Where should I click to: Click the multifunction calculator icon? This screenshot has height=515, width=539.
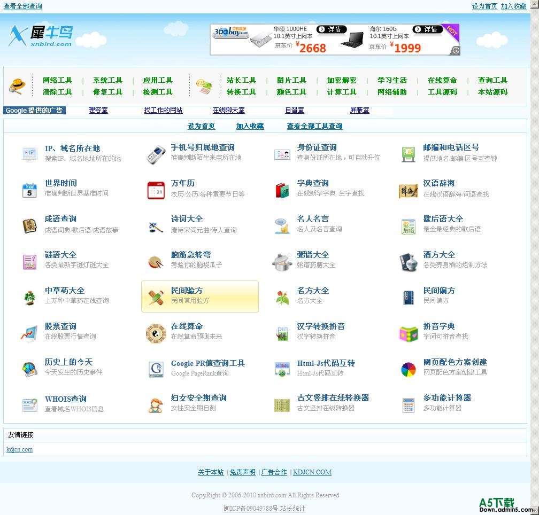pos(409,405)
